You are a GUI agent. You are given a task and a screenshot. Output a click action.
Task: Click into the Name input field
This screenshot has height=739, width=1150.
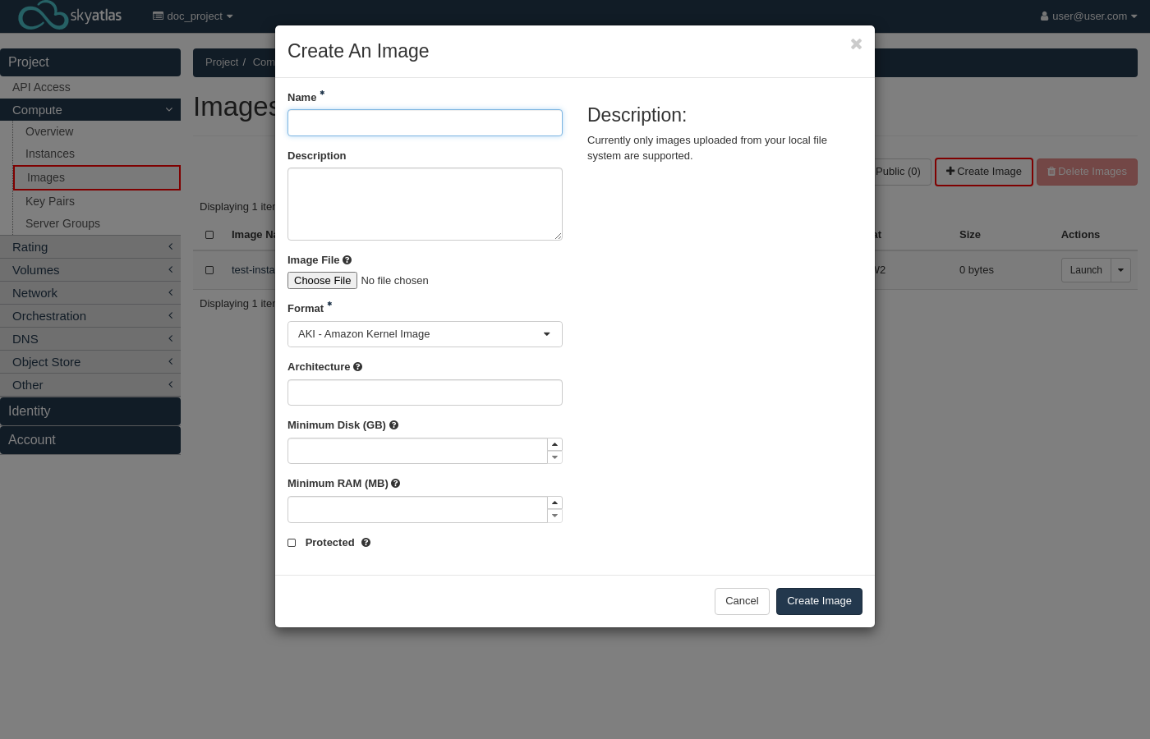point(425,123)
